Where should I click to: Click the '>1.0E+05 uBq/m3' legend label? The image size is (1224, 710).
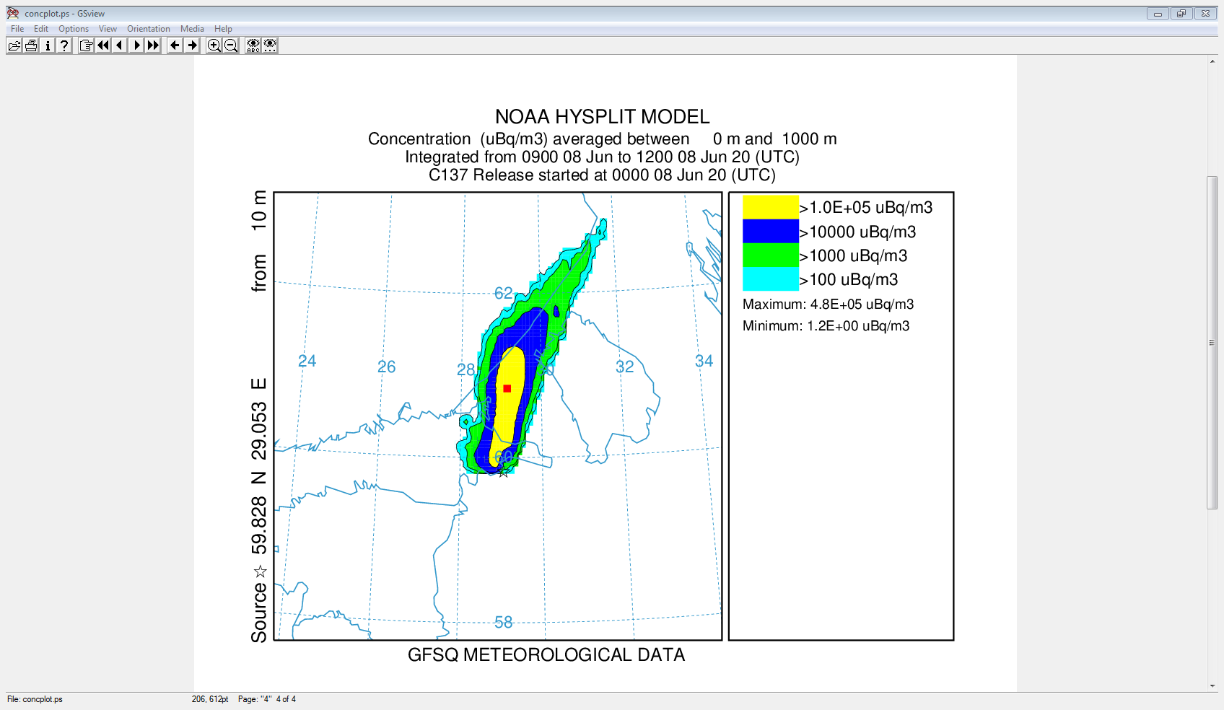(866, 208)
